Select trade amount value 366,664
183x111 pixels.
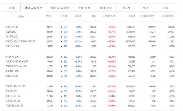point(152,41)
